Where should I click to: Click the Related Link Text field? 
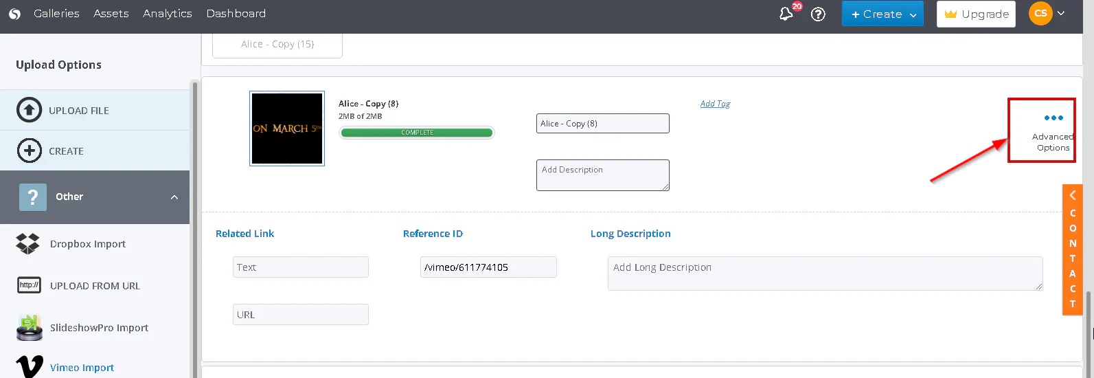click(301, 267)
